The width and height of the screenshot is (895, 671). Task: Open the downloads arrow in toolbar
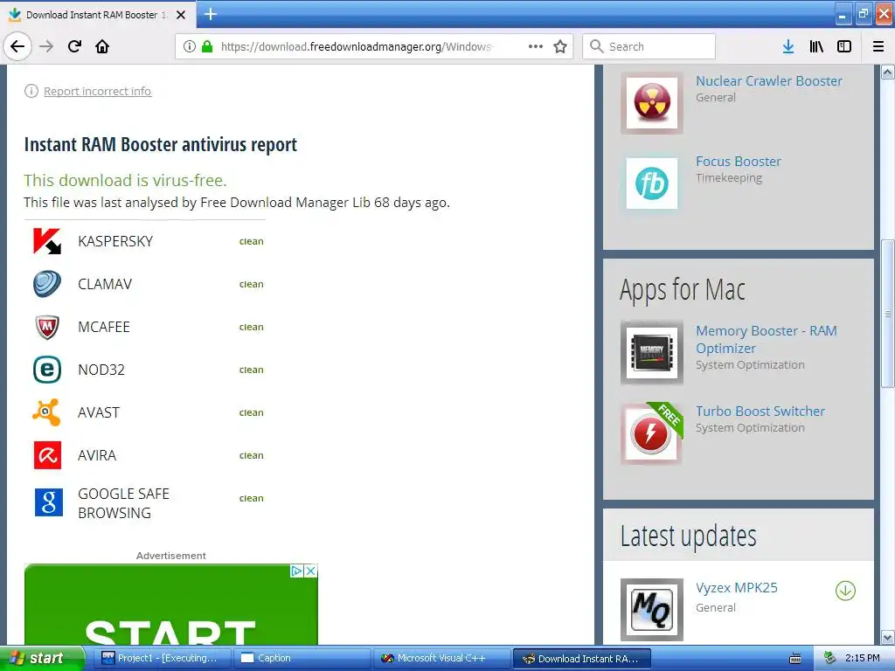788,46
